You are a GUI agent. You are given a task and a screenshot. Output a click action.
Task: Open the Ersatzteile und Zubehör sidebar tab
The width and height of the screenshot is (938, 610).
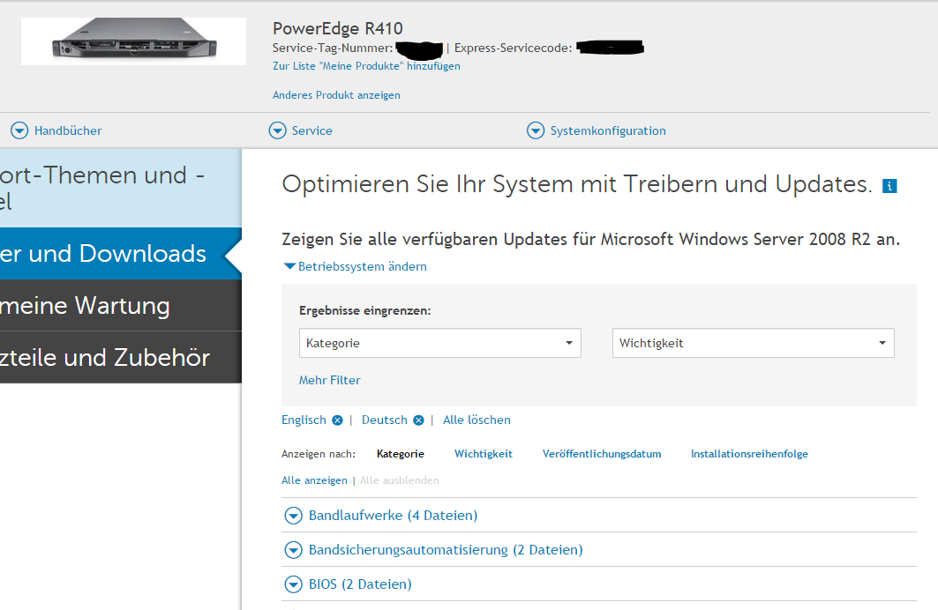point(121,357)
